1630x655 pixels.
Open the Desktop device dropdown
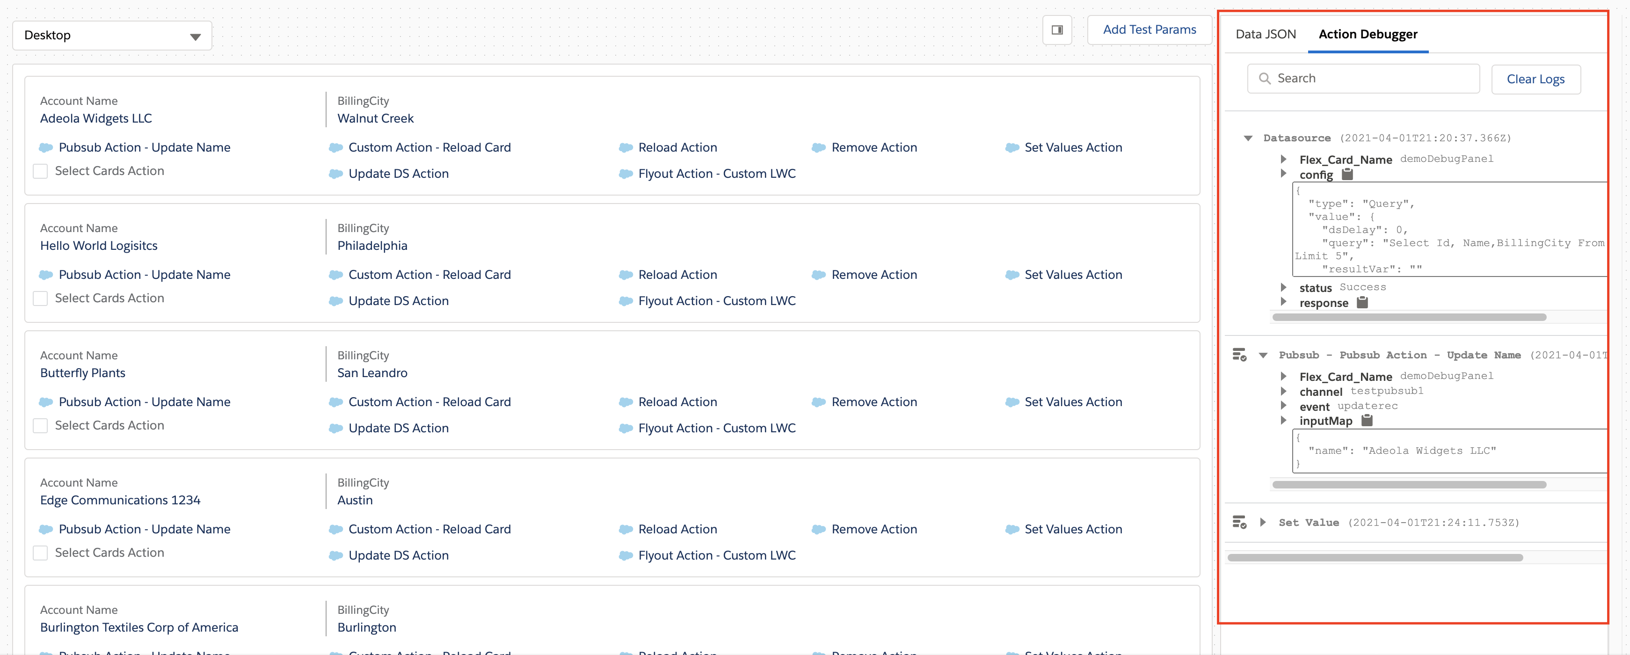[x=112, y=36]
